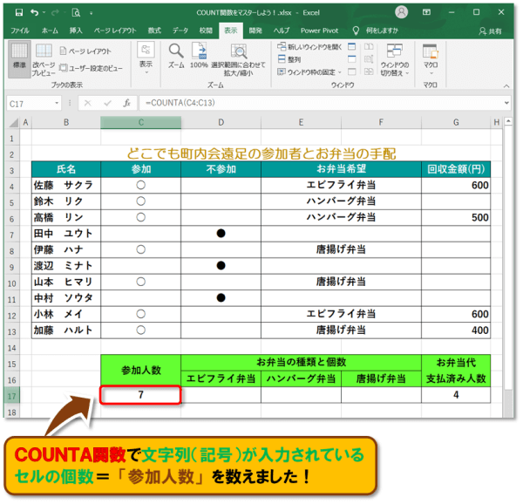This screenshot has width=523, height=504.
Task: Select column C header
Action: click(140, 122)
